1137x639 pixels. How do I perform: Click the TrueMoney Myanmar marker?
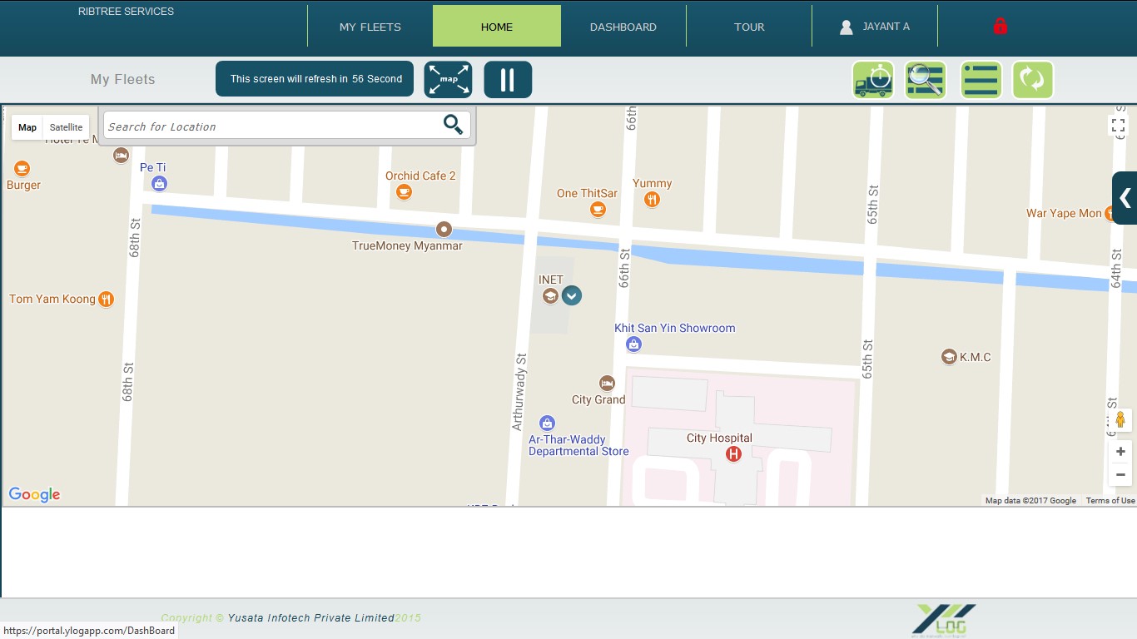[x=444, y=229]
